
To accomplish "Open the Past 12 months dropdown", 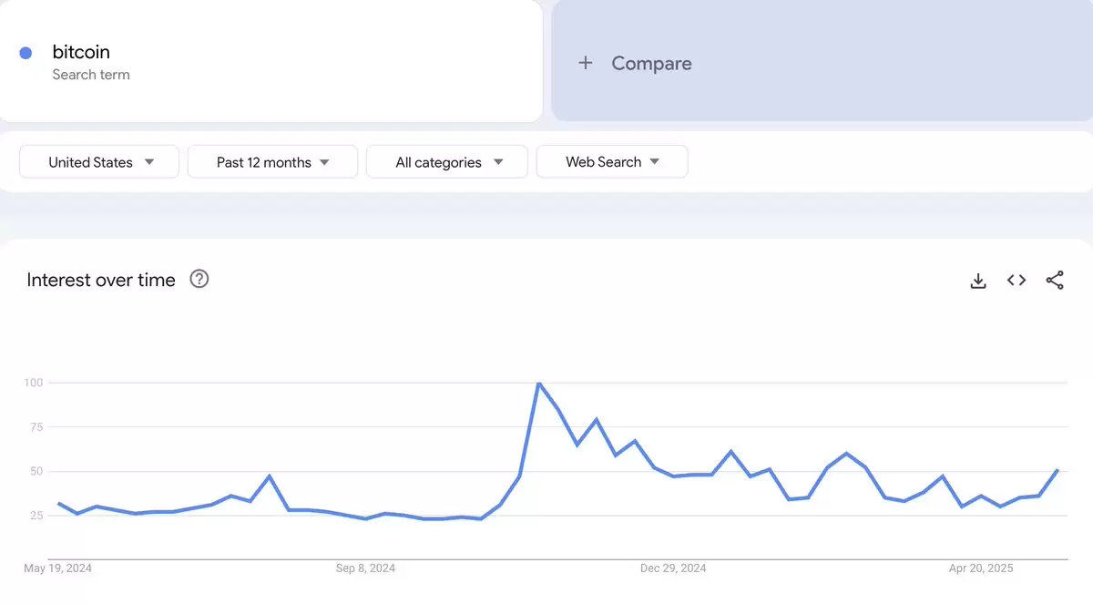I will point(272,162).
